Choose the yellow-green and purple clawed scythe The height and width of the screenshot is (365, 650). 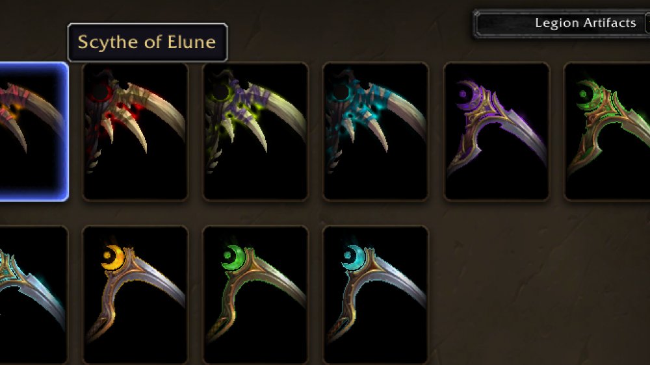pyautogui.click(x=255, y=132)
